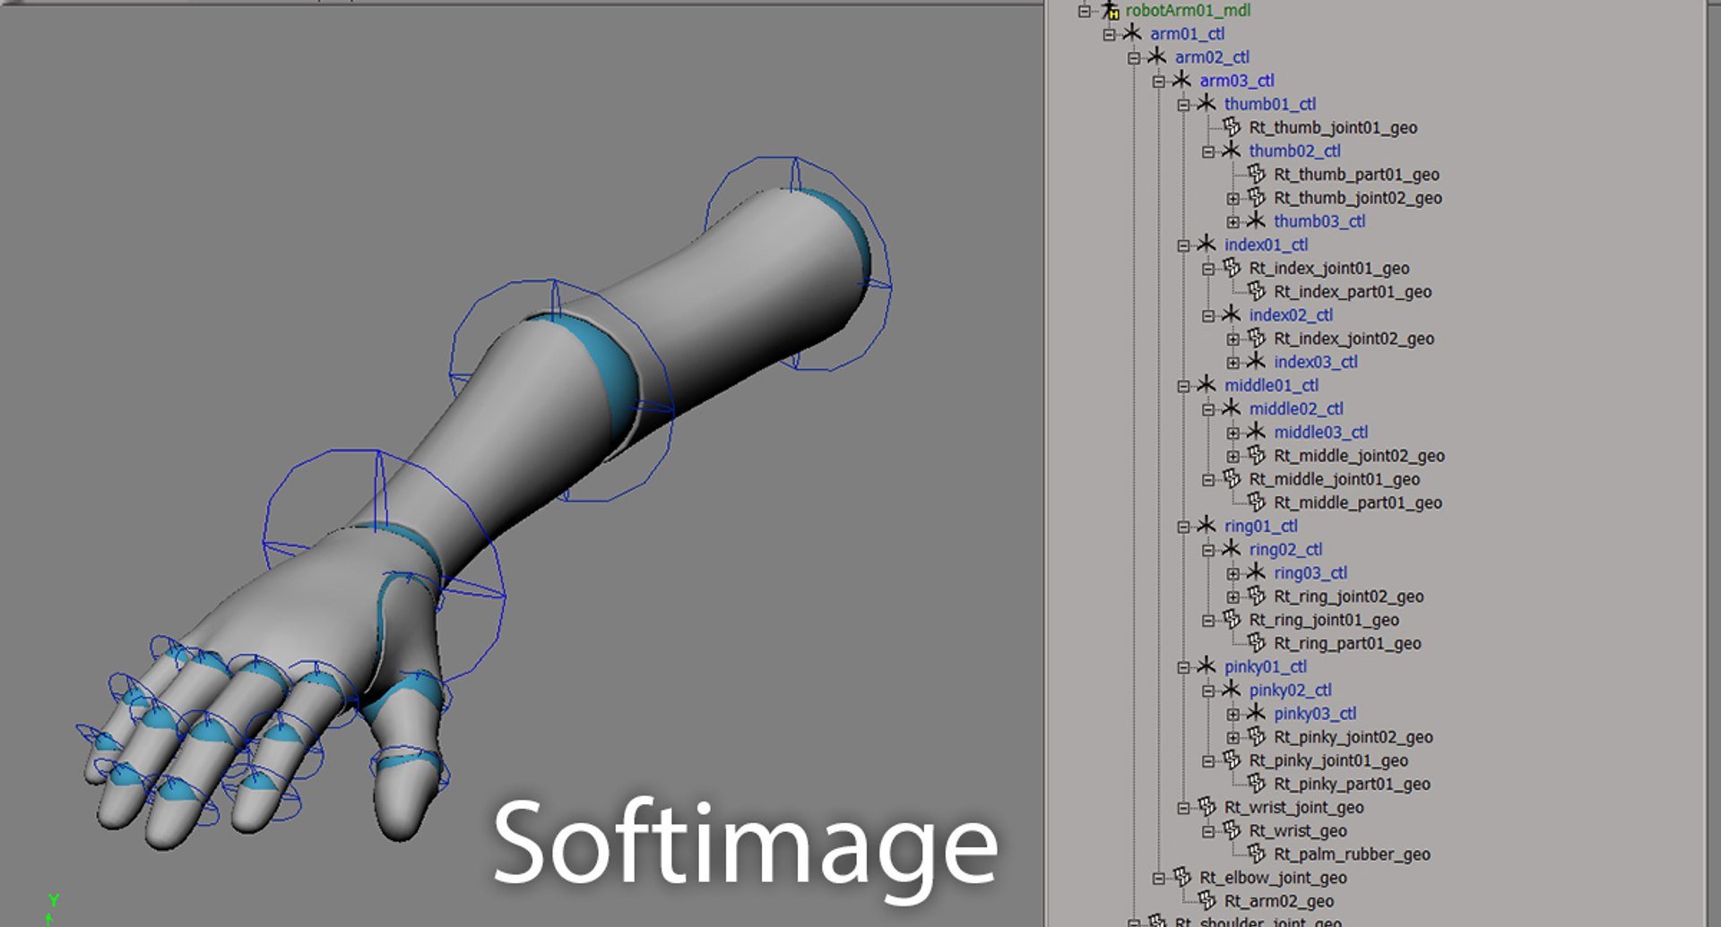1721x927 pixels.
Task: Click the null icon beside thumb02_ctl
Action: (1232, 150)
